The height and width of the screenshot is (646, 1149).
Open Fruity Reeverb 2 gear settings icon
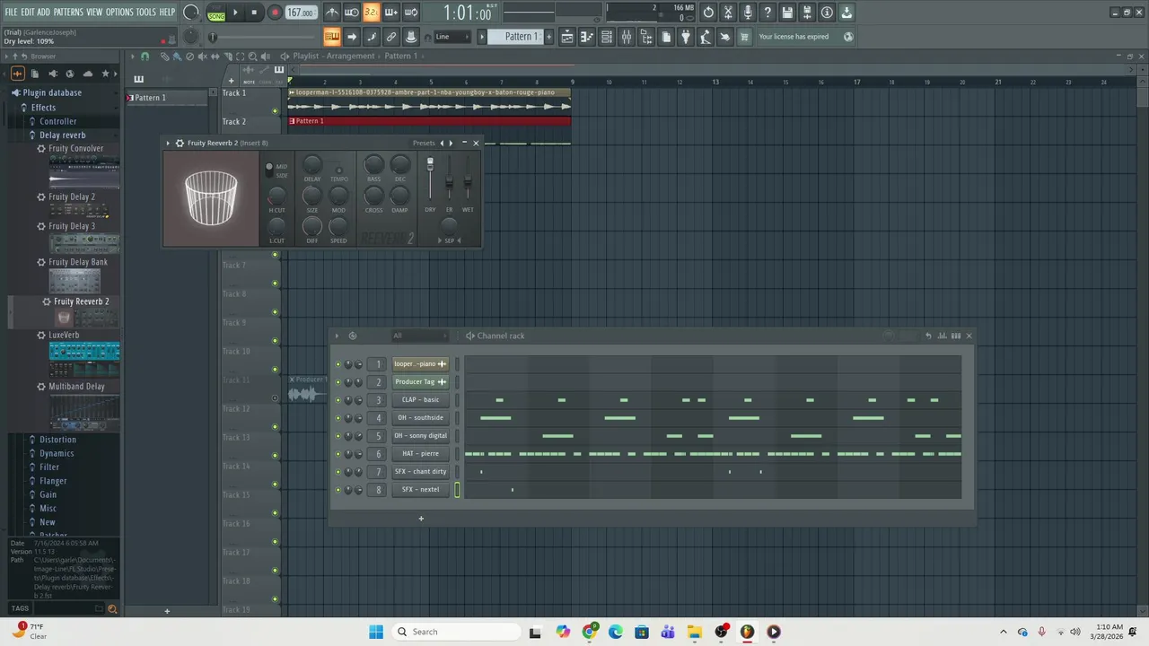[x=180, y=144]
